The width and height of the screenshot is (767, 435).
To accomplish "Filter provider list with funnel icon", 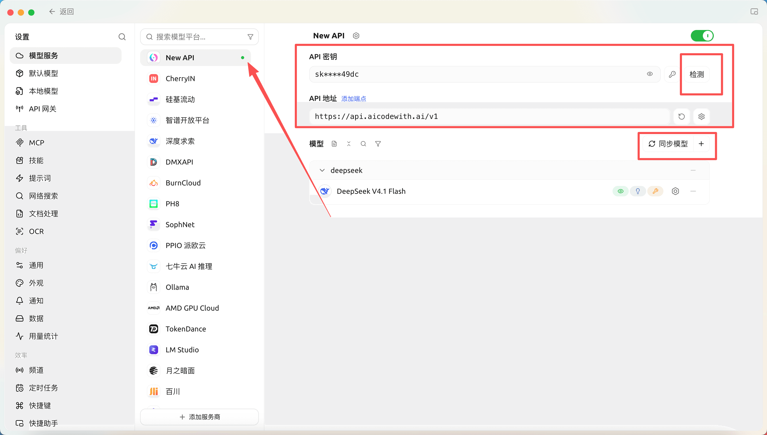I will (x=250, y=37).
